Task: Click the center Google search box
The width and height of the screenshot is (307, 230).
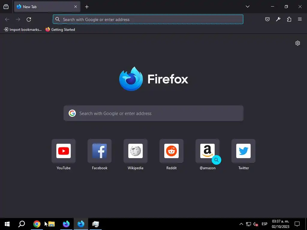Action: pyautogui.click(x=153, y=113)
